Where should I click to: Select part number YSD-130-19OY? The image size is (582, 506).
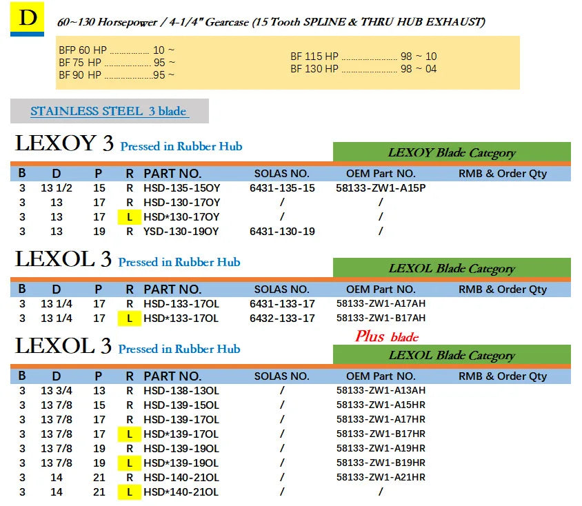(x=181, y=232)
